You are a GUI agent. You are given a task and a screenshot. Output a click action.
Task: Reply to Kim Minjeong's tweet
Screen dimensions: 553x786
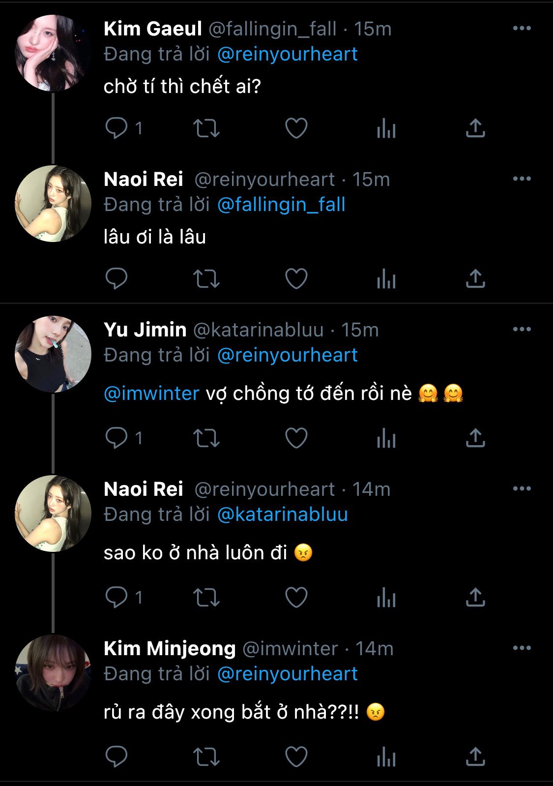116,757
